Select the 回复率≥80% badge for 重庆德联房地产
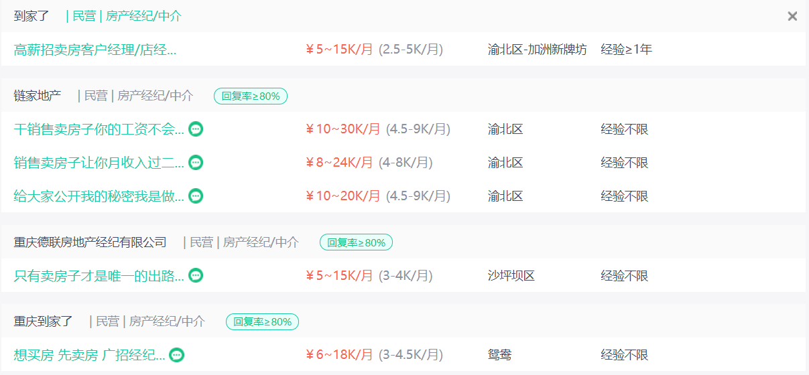The height and width of the screenshot is (375, 809). point(356,242)
